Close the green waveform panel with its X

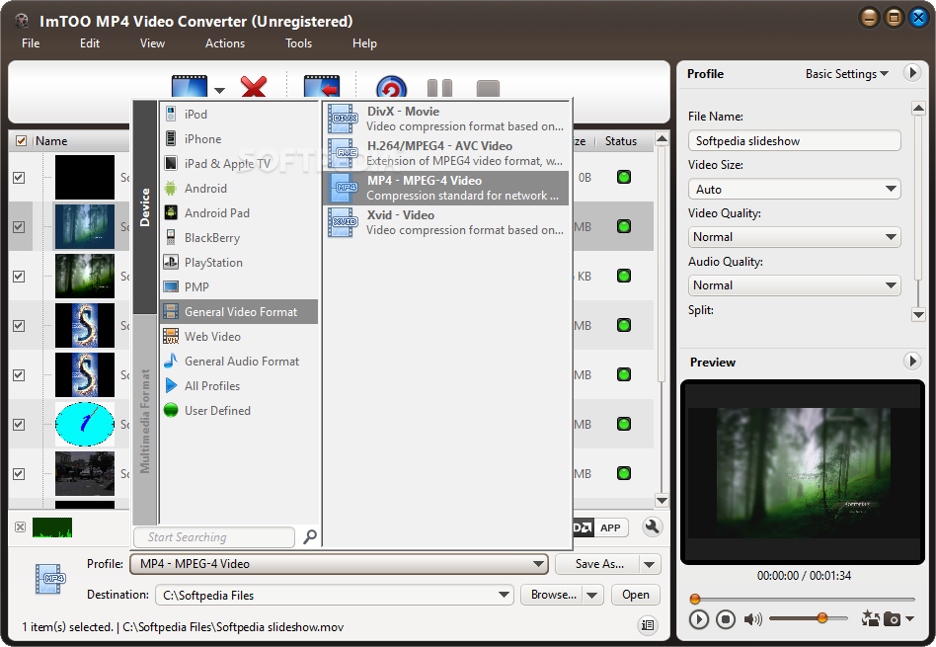click(x=21, y=526)
